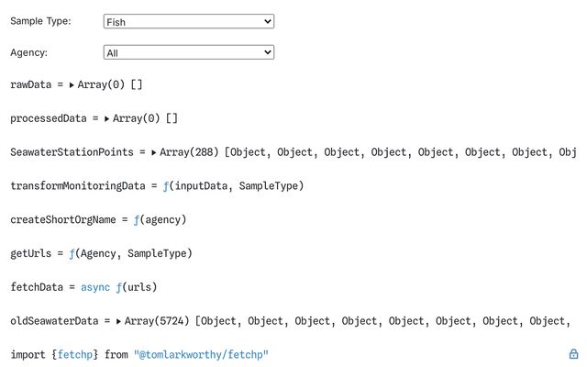Expand the rawData array triangle
The height and width of the screenshot is (367, 587).
click(x=72, y=85)
